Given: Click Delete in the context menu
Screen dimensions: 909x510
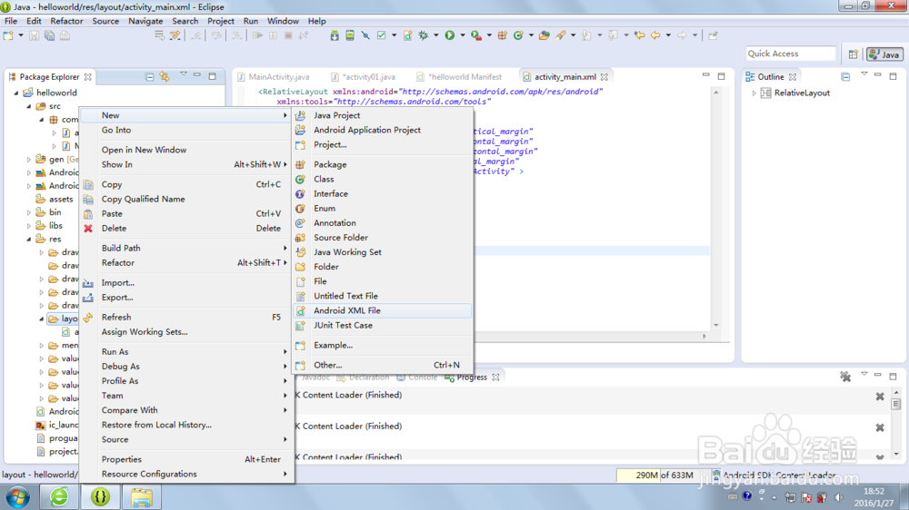Looking at the screenshot, I should click(x=185, y=229).
